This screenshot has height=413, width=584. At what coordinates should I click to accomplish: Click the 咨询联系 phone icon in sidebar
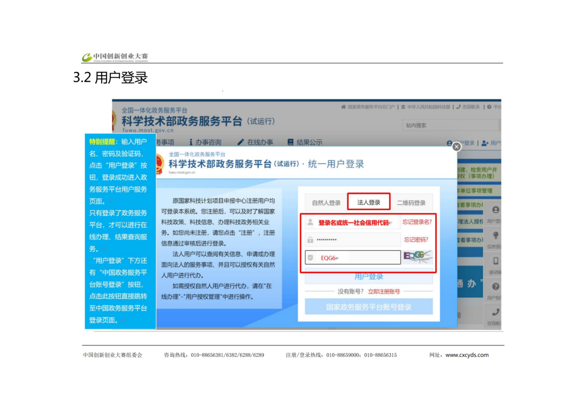[495, 312]
